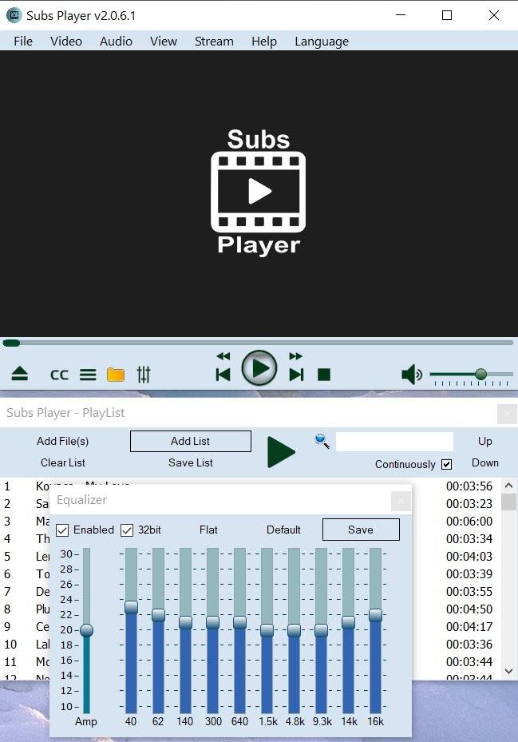
Task: Open the Audio menu
Action: tap(116, 42)
